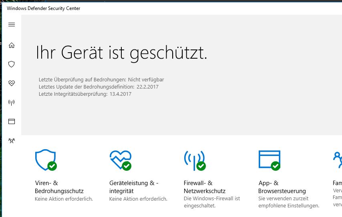
Task: Click the large blue shield tile icon
Action: pyautogui.click(x=46, y=160)
